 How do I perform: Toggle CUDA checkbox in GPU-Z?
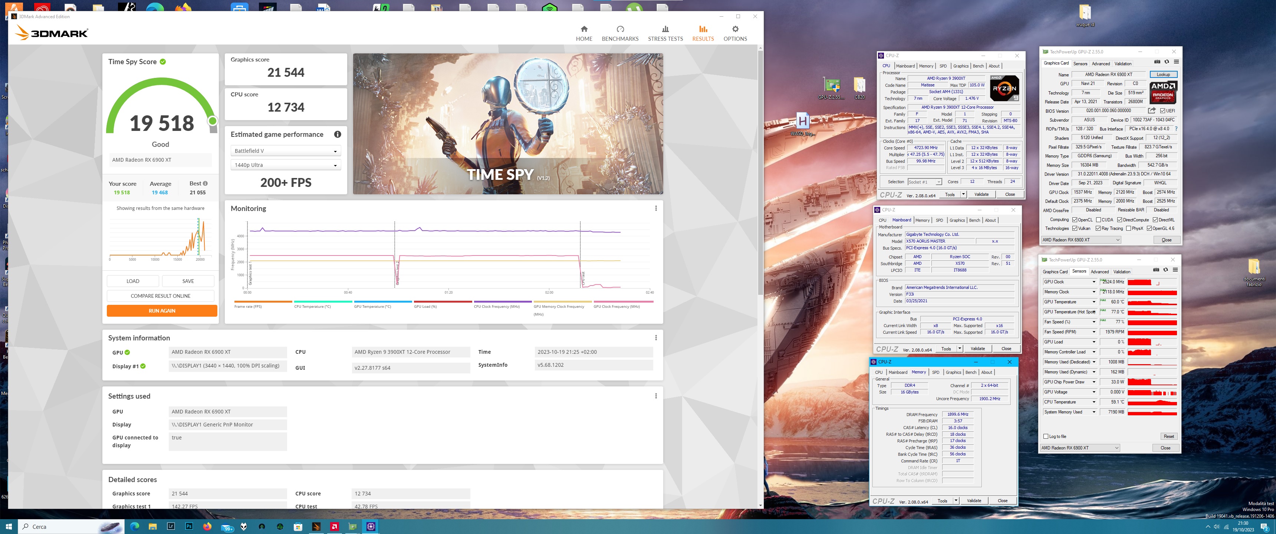click(1098, 220)
